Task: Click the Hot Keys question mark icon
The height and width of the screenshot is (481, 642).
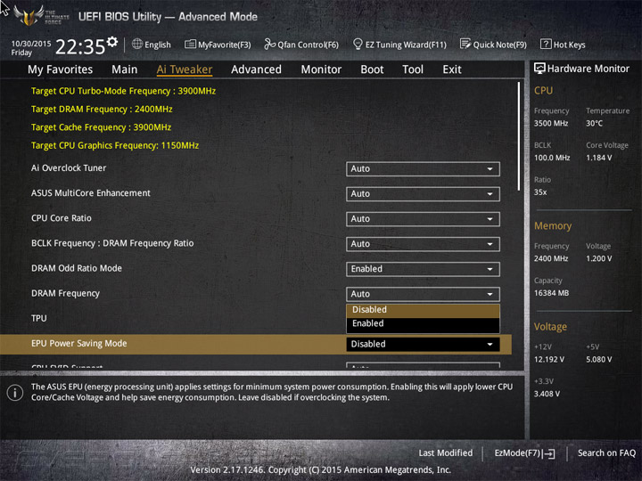Action: tap(546, 44)
